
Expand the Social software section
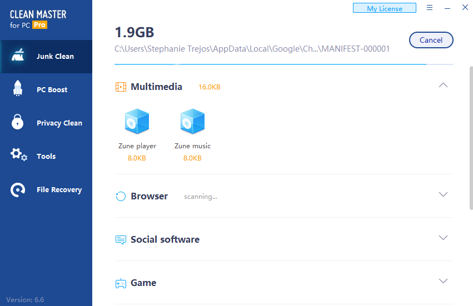click(x=443, y=238)
